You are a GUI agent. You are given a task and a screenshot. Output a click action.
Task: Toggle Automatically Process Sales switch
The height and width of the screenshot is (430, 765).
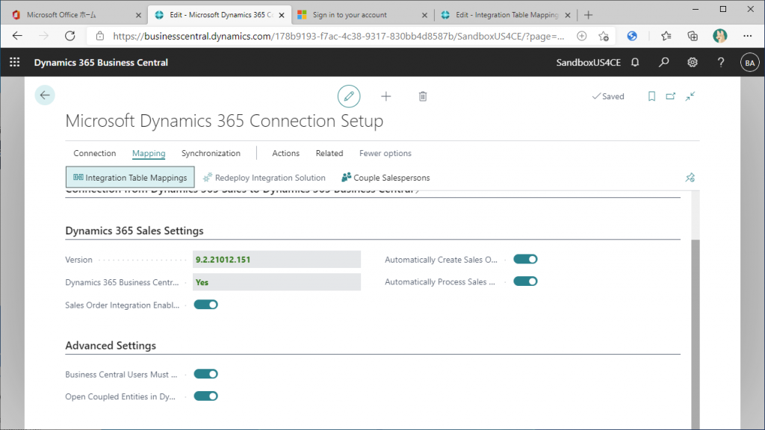tap(525, 281)
